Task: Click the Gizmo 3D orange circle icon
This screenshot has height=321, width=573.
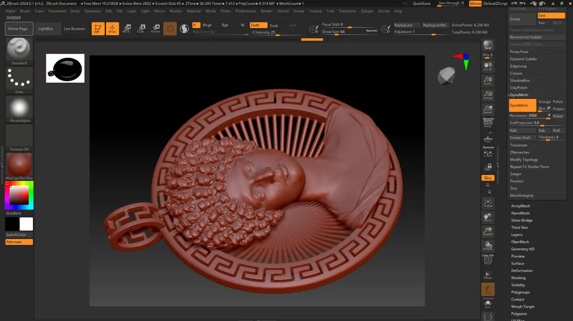Action: point(170,29)
